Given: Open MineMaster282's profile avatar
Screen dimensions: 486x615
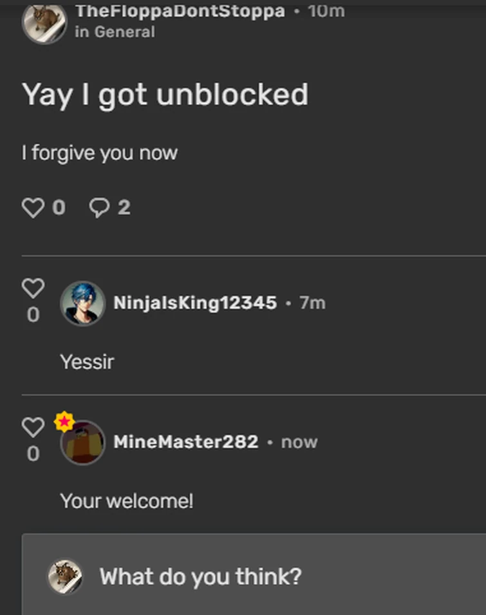Looking at the screenshot, I should point(84,444).
